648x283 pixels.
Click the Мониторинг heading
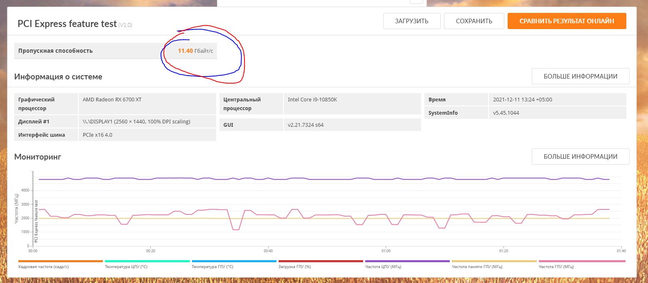click(x=38, y=157)
